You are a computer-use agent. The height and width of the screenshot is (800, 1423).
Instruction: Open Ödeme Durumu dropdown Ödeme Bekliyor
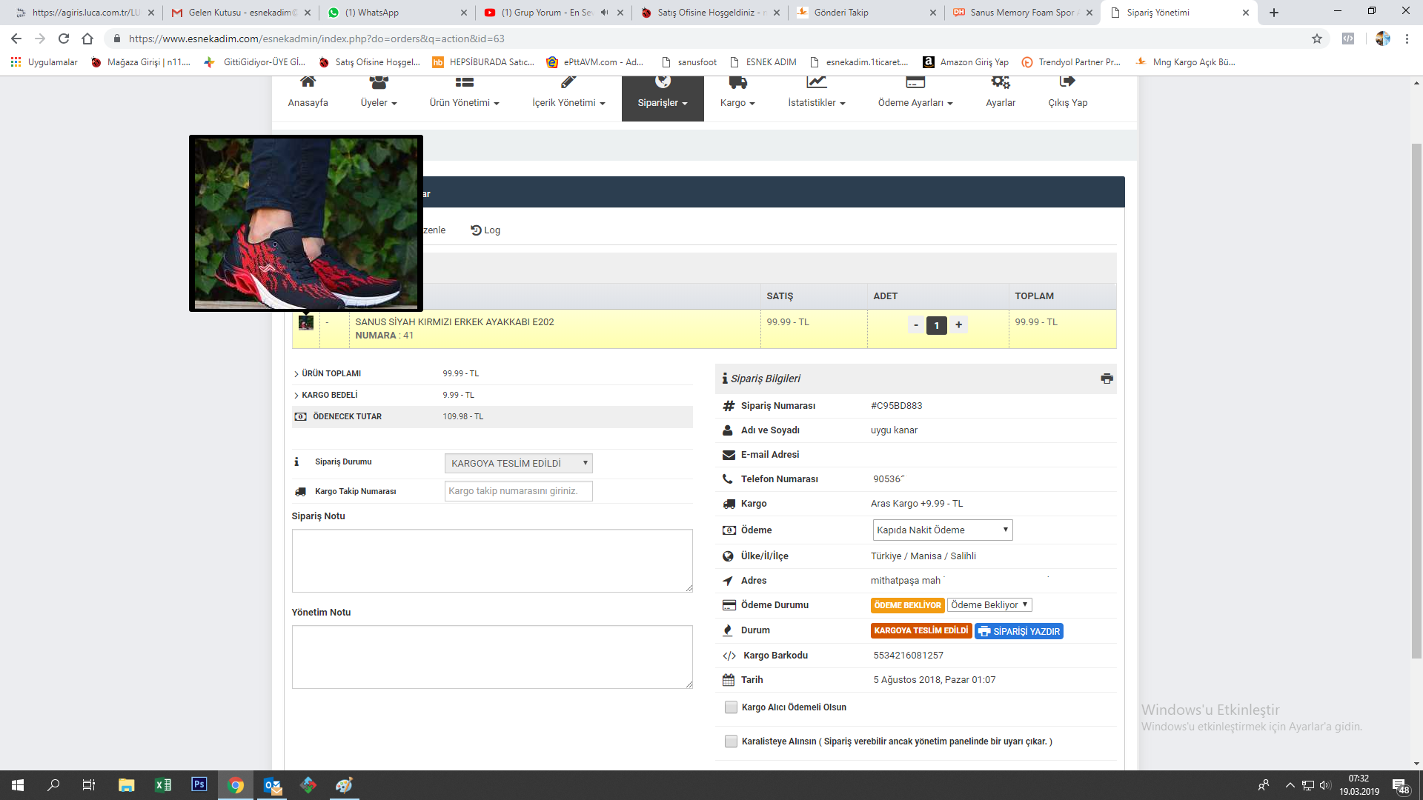pyautogui.click(x=989, y=605)
